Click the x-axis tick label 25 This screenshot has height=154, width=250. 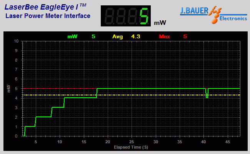132,142
